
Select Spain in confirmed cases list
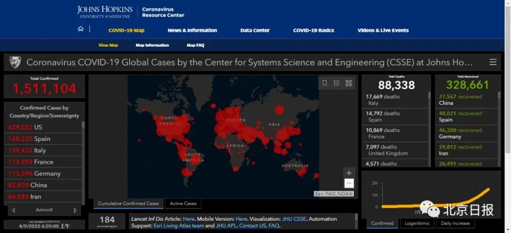[43, 139]
